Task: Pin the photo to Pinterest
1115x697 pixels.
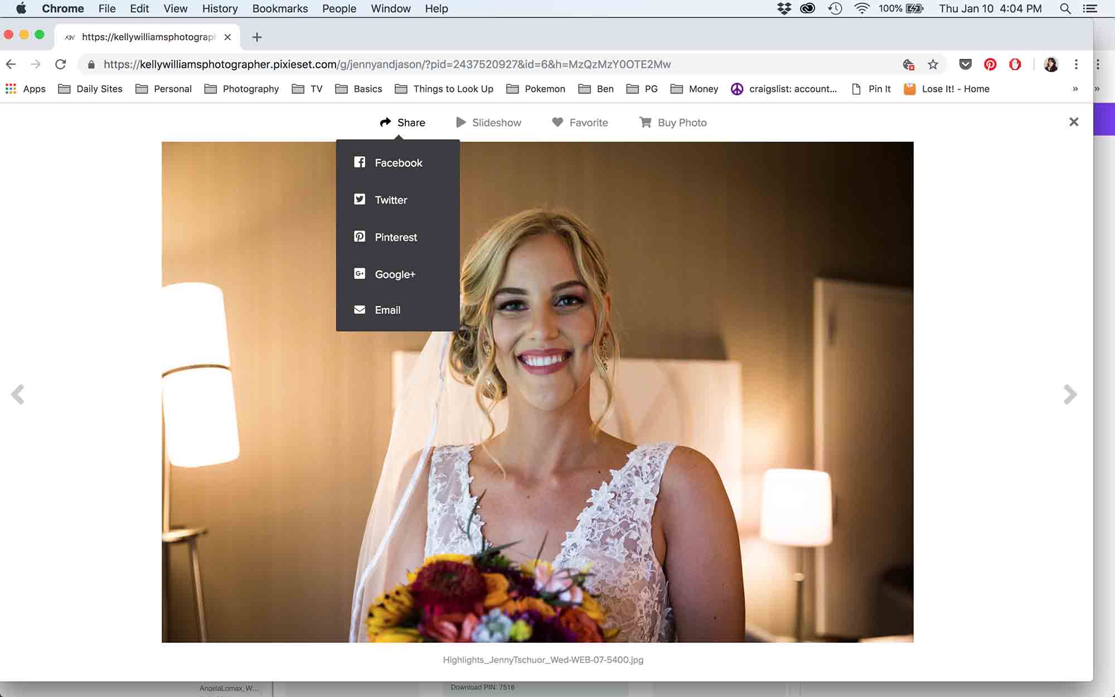Action: (395, 236)
